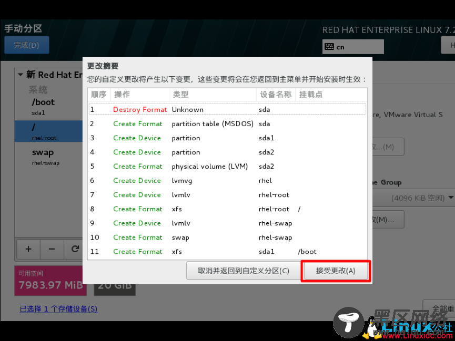Open the Volume Group dropdown (4096 KiB 空闲)
The height and width of the screenshot is (341, 455).
click(x=414, y=198)
